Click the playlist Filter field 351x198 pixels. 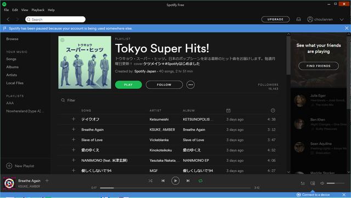click(71, 100)
